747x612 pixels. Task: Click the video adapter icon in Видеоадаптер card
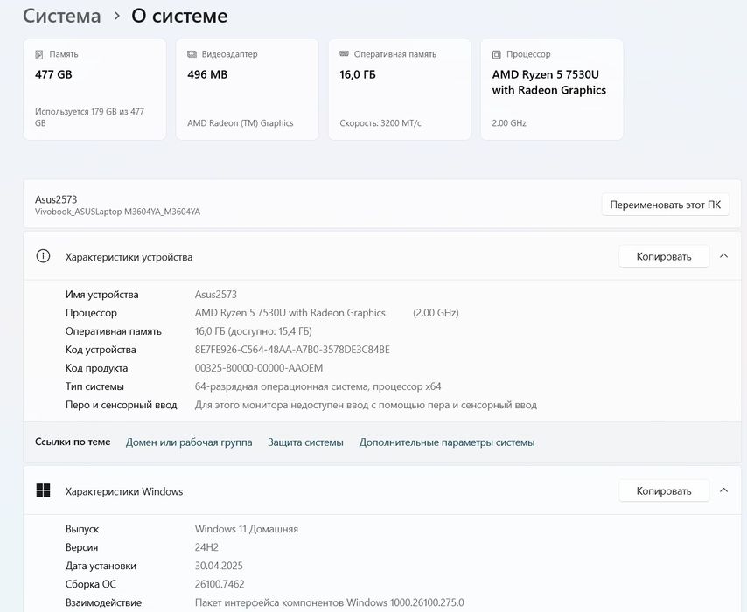point(192,54)
